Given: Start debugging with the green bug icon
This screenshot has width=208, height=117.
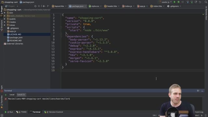Looking at the screenshot, I should click(178, 2).
